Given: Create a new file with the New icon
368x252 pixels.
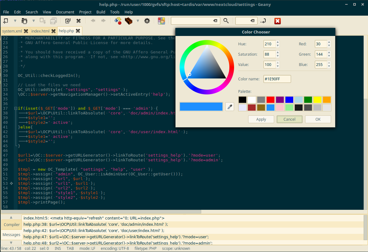Looking at the screenshot, I should (6, 21).
